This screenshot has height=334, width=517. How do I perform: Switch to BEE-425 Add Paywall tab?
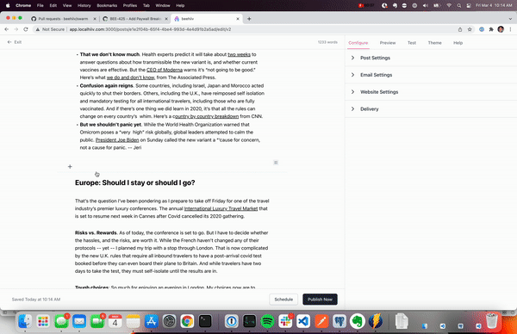coord(135,19)
